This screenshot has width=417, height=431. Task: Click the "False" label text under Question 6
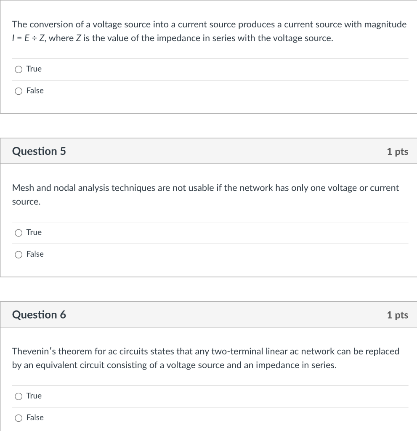tap(35, 418)
